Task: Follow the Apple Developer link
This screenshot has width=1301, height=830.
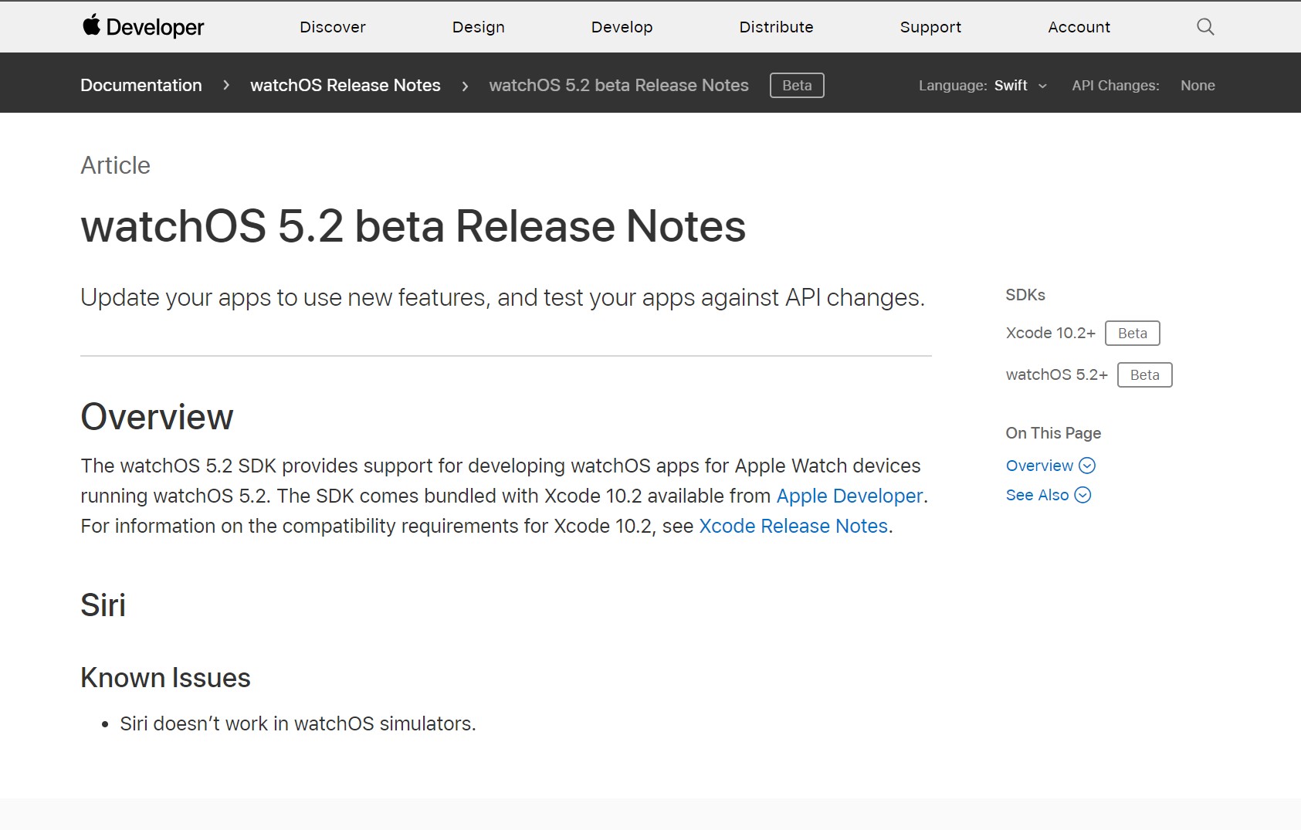Action: (x=849, y=496)
